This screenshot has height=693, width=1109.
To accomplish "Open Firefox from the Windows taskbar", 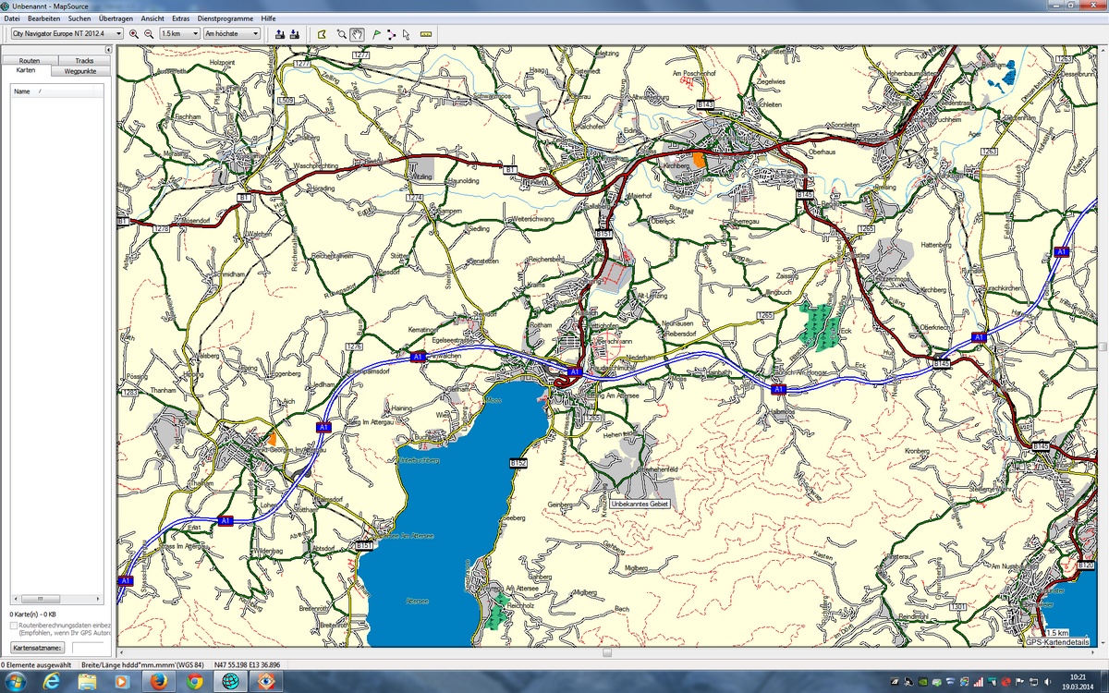I will (x=158, y=681).
